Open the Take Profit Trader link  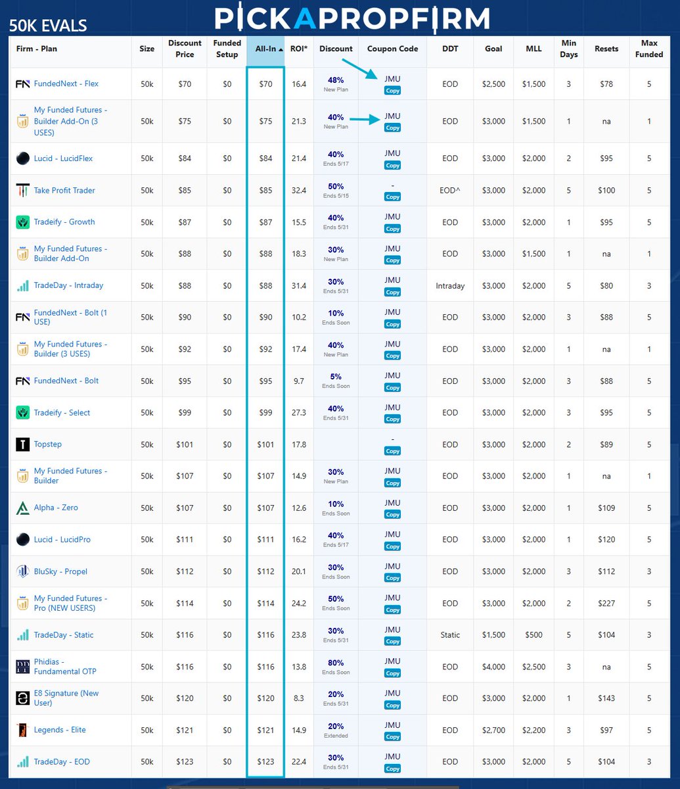tap(64, 191)
